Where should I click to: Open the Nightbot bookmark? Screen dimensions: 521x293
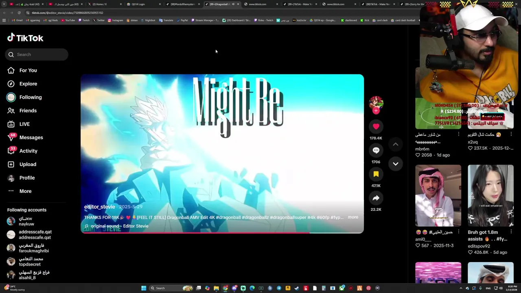[148, 20]
